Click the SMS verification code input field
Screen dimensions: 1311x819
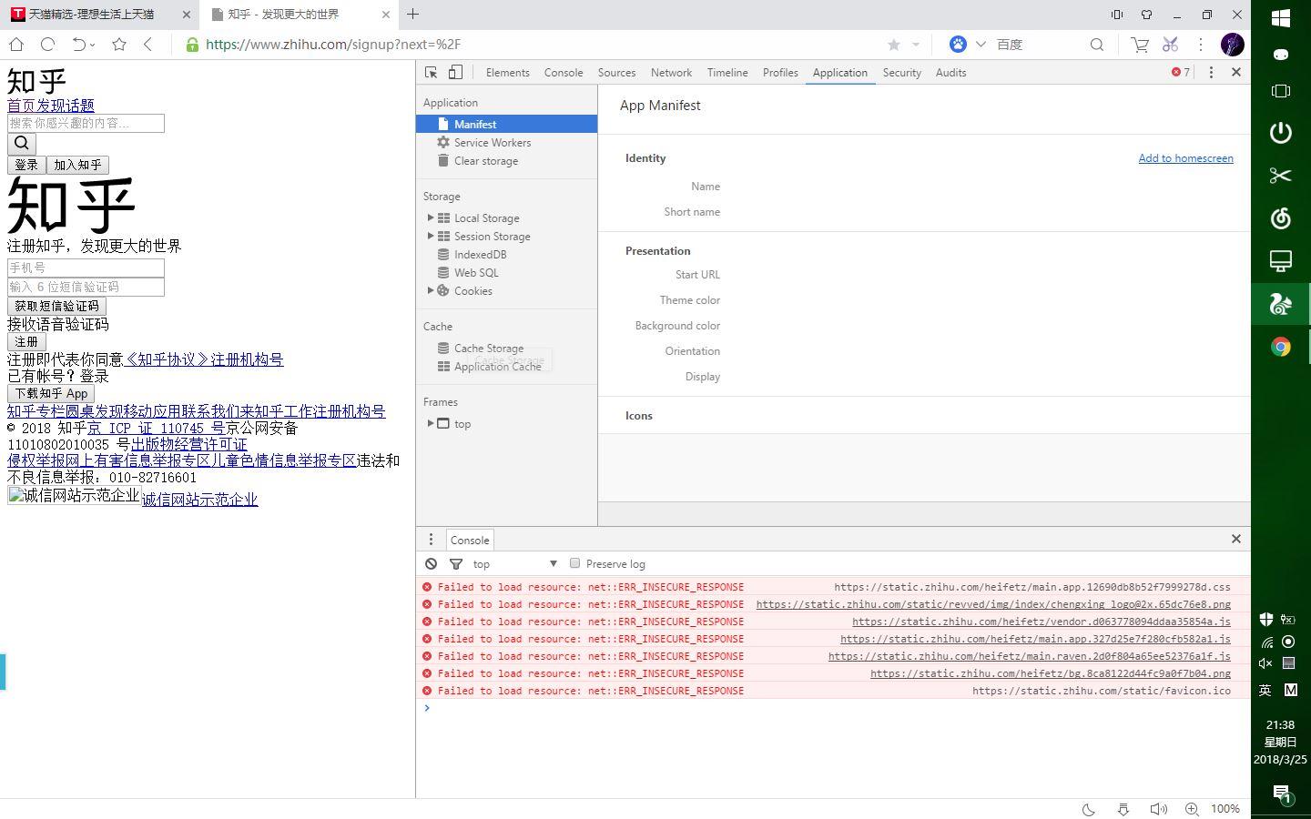86,287
